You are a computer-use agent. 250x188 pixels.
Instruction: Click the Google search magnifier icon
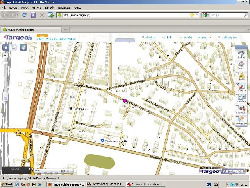click(x=246, y=15)
